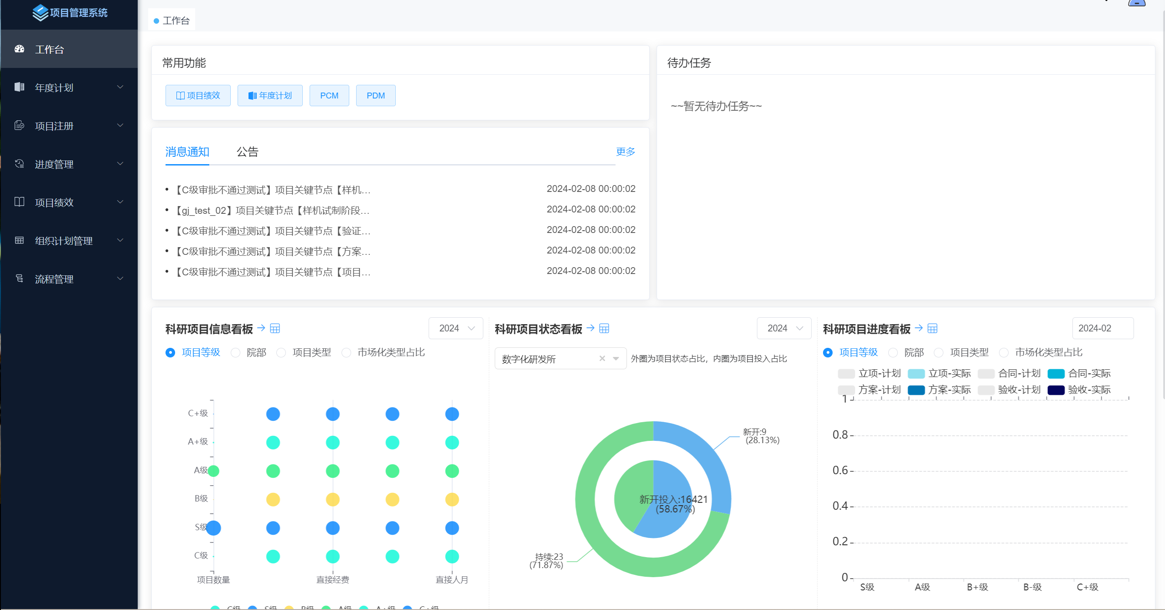Open 工作台 in the sidebar menu
1165x610 pixels.
click(69, 49)
